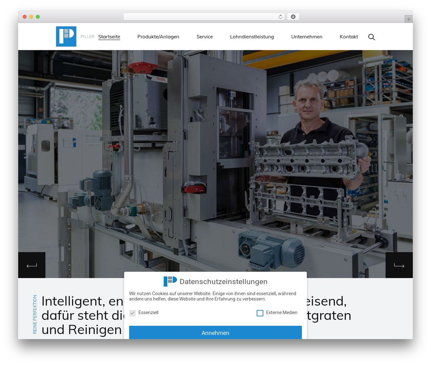Screen dimensions: 431x365
Task: Click the browser address bar
Action: 204,17
